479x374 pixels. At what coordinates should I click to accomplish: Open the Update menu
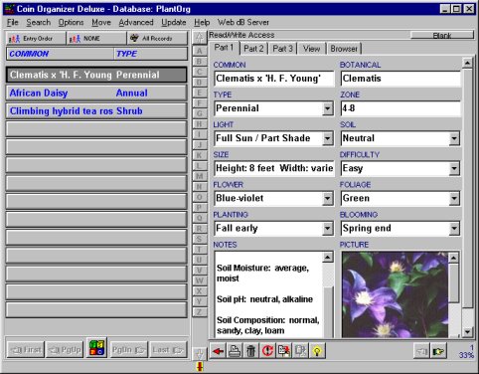click(174, 23)
